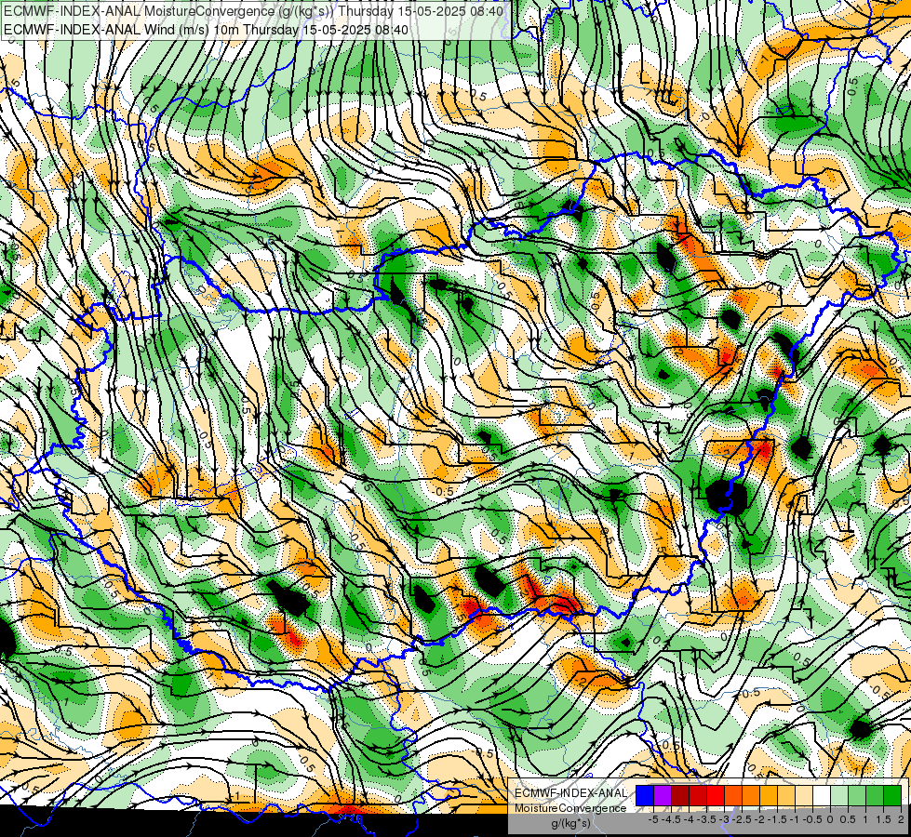This screenshot has height=837, width=911.
Task: Click the -1.5 legend scale value
Action: click(777, 819)
